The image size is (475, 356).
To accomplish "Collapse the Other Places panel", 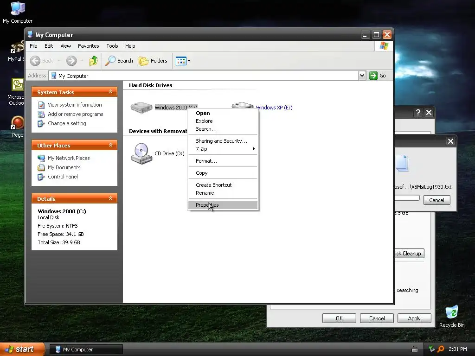I will (x=110, y=145).
